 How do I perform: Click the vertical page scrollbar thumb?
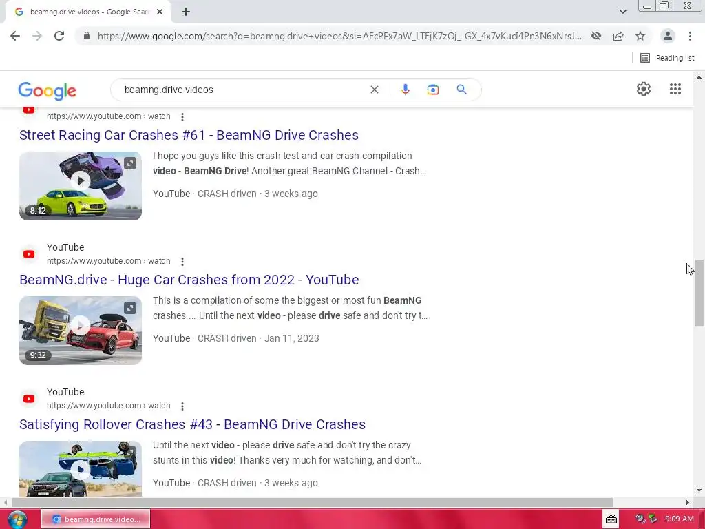699,293
